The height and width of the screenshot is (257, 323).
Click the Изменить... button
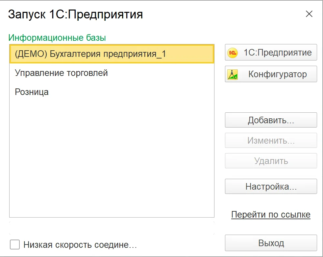[x=271, y=140]
